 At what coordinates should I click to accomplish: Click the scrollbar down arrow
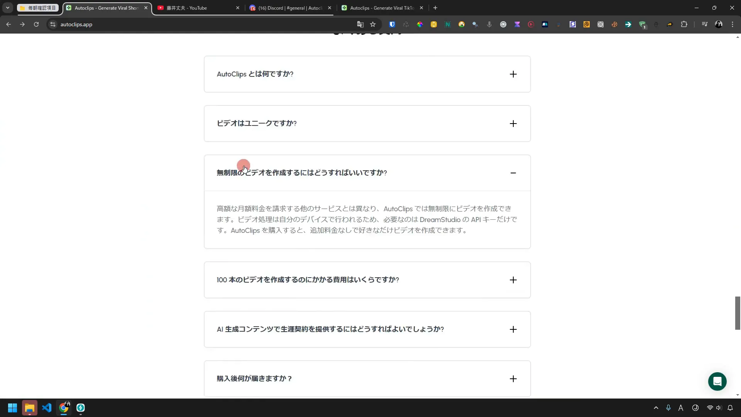coord(738,395)
